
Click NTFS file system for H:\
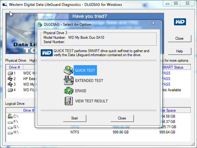pos(75,132)
